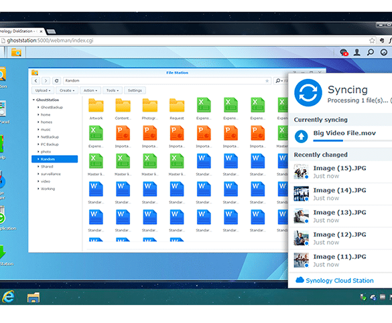Select the Shared folder in the tree

[47, 167]
